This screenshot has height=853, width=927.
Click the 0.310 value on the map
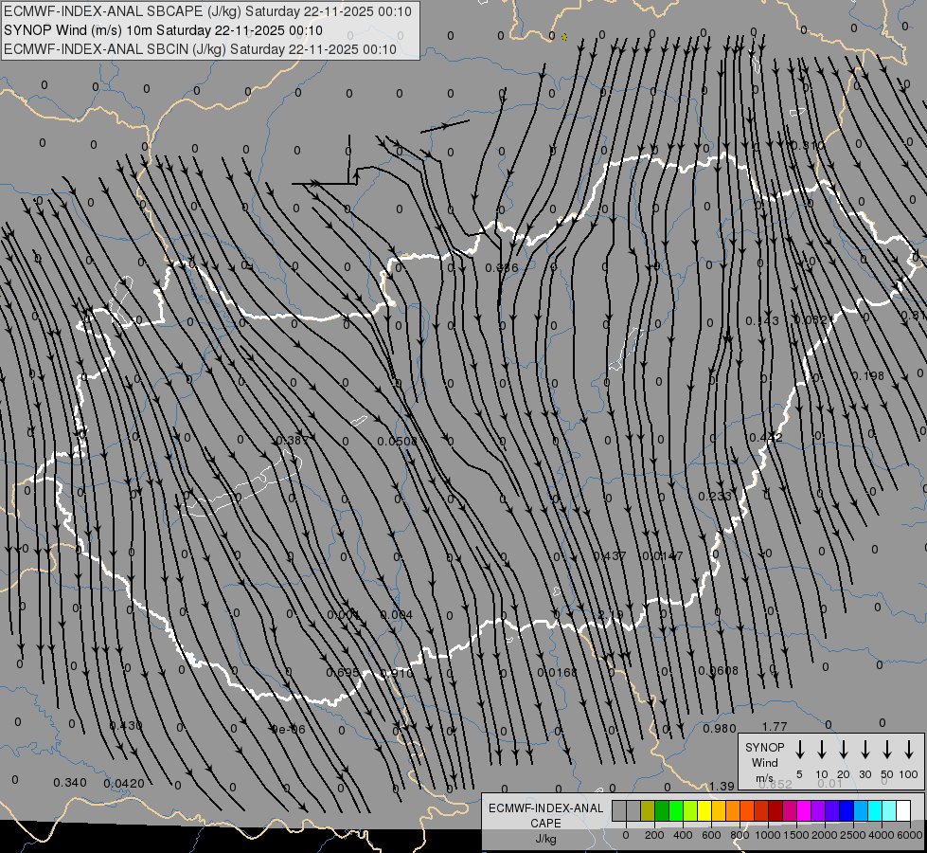807,146
